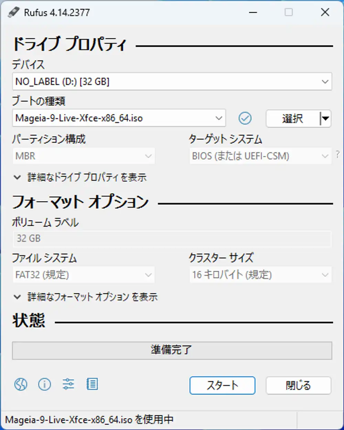Open the boot selection dropdown with Mageia ISO
This screenshot has height=430, width=344.
coord(119,118)
